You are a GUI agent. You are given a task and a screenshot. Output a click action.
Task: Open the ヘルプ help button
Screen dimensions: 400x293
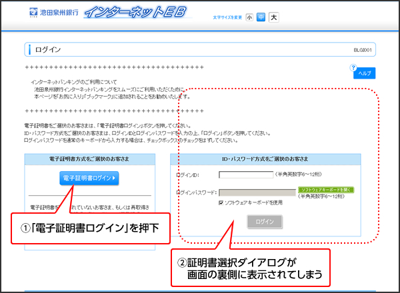click(364, 73)
